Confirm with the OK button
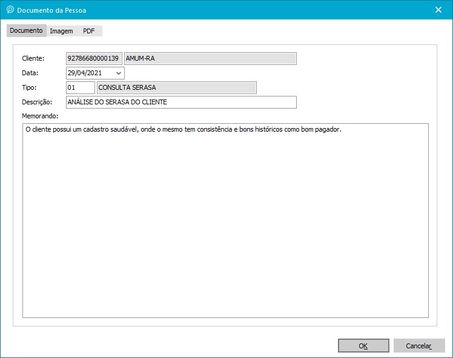This screenshot has width=453, height=358. (x=363, y=345)
